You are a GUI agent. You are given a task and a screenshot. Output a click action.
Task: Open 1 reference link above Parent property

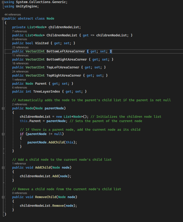[x=19, y=80]
